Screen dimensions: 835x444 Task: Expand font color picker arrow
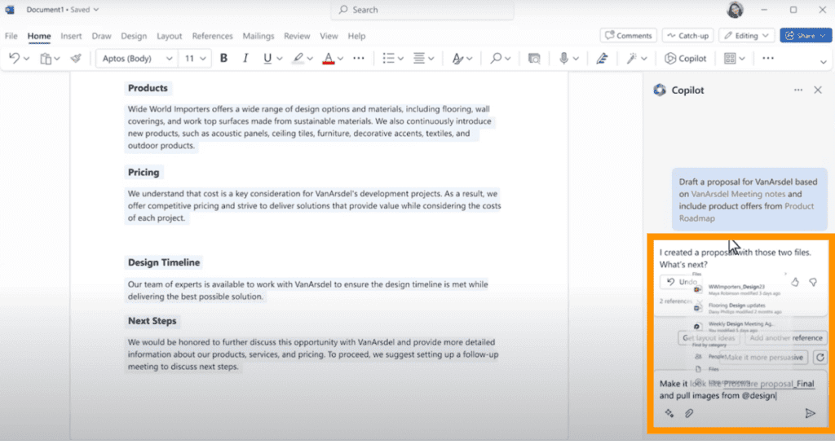[340, 59]
